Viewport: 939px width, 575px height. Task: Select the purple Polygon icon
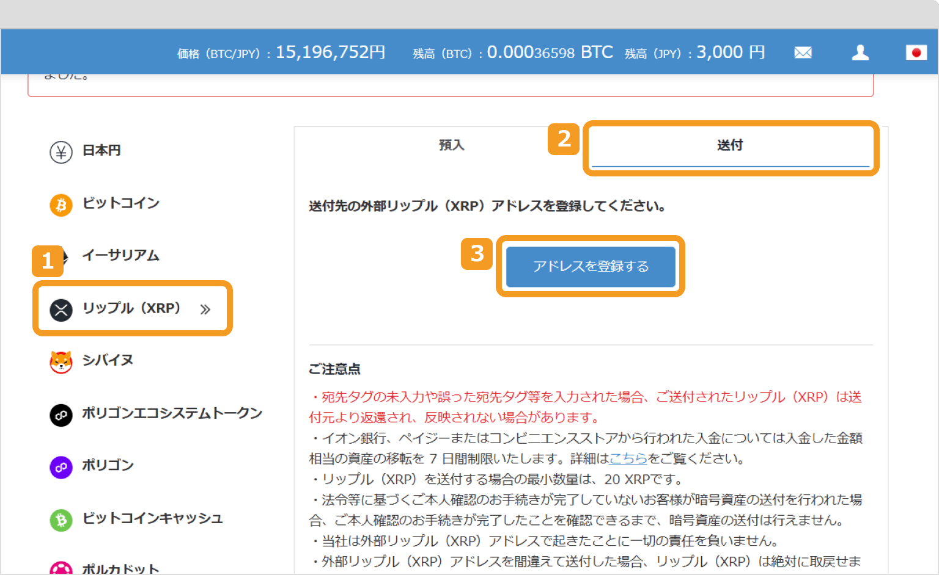(x=61, y=467)
